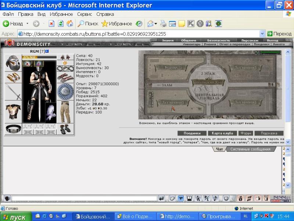Click the eraser clear chat icon
This screenshot has width=294, height=221.
click(x=172, y=198)
